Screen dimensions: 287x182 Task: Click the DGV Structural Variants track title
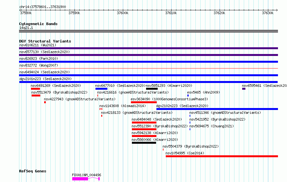tap(45, 41)
